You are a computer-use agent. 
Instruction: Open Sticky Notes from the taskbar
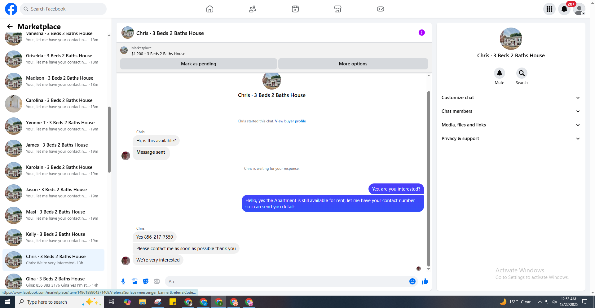click(173, 302)
